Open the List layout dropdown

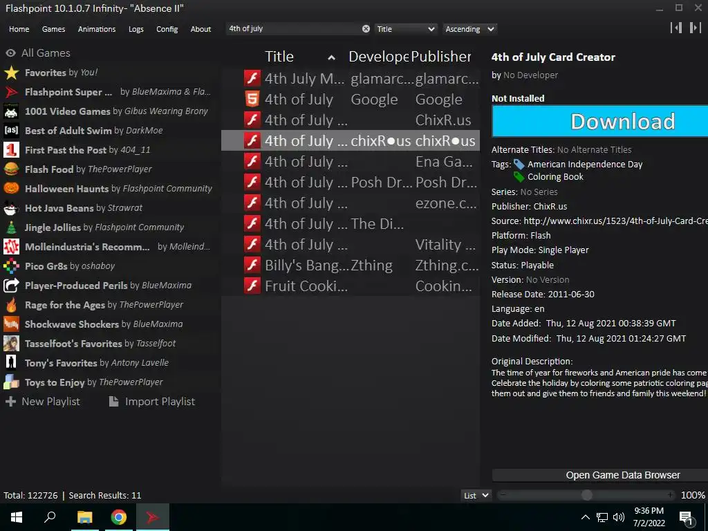point(476,495)
